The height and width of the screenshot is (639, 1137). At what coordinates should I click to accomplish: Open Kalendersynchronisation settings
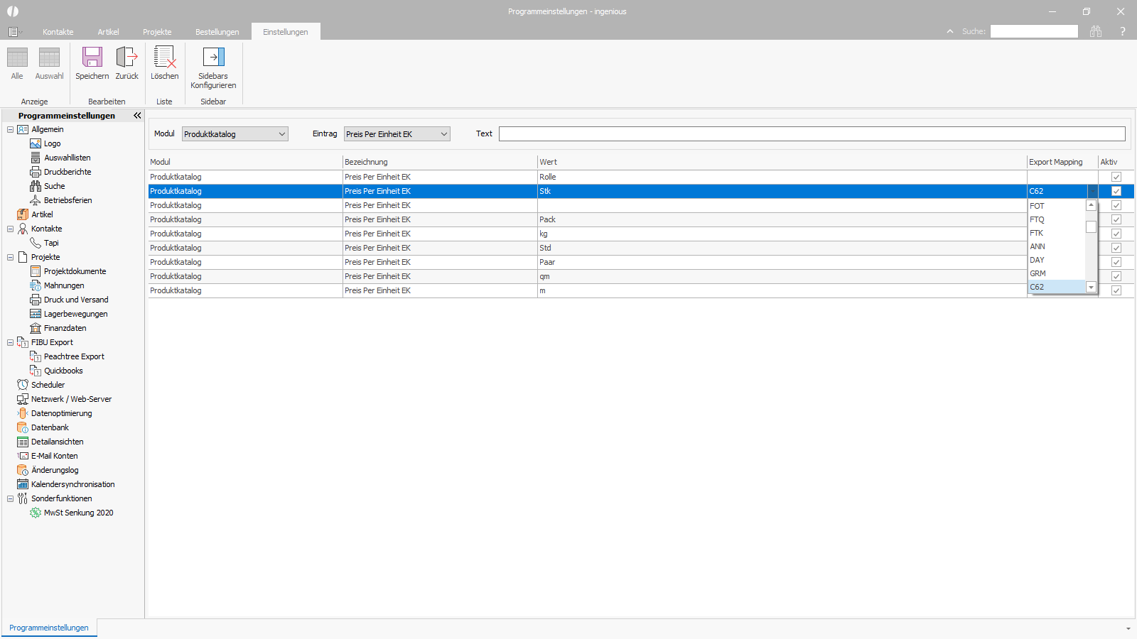tap(72, 484)
